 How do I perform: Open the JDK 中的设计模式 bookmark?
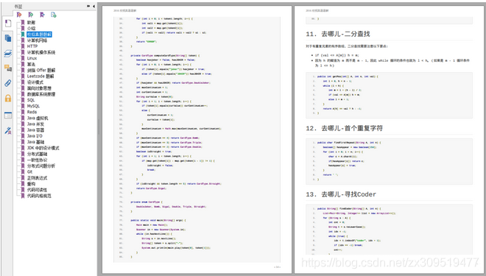43,148
